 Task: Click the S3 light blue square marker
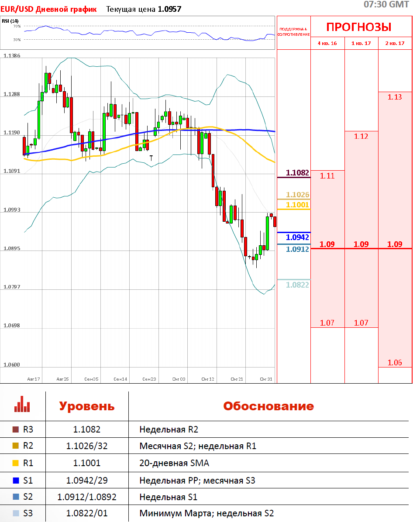pos(16,513)
